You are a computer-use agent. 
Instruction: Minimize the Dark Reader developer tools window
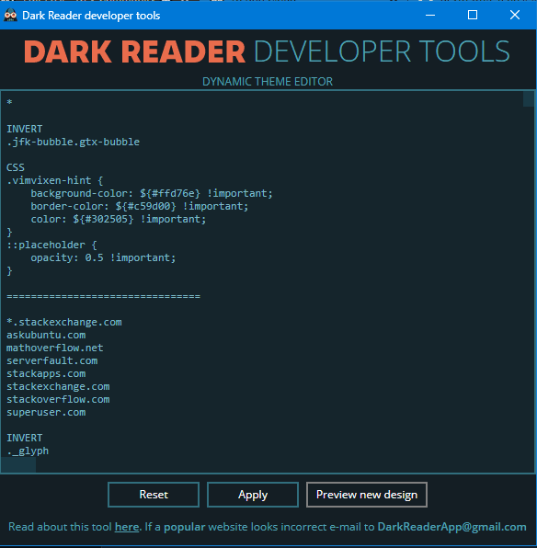(x=430, y=15)
